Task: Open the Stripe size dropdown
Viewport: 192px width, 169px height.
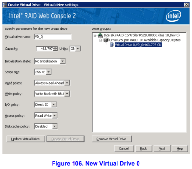Action: 49,72
